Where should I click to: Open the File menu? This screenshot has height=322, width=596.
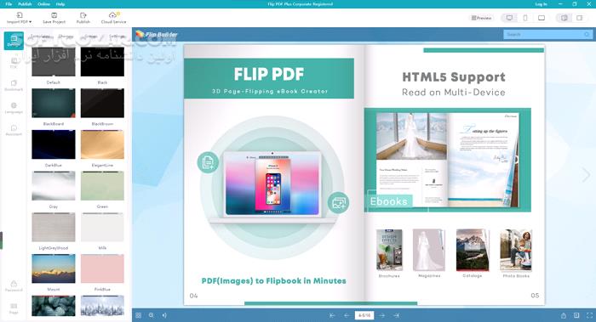coord(9,3)
